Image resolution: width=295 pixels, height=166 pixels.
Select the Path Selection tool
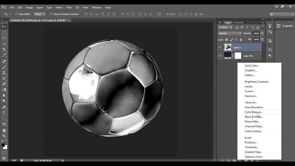pos(4,119)
